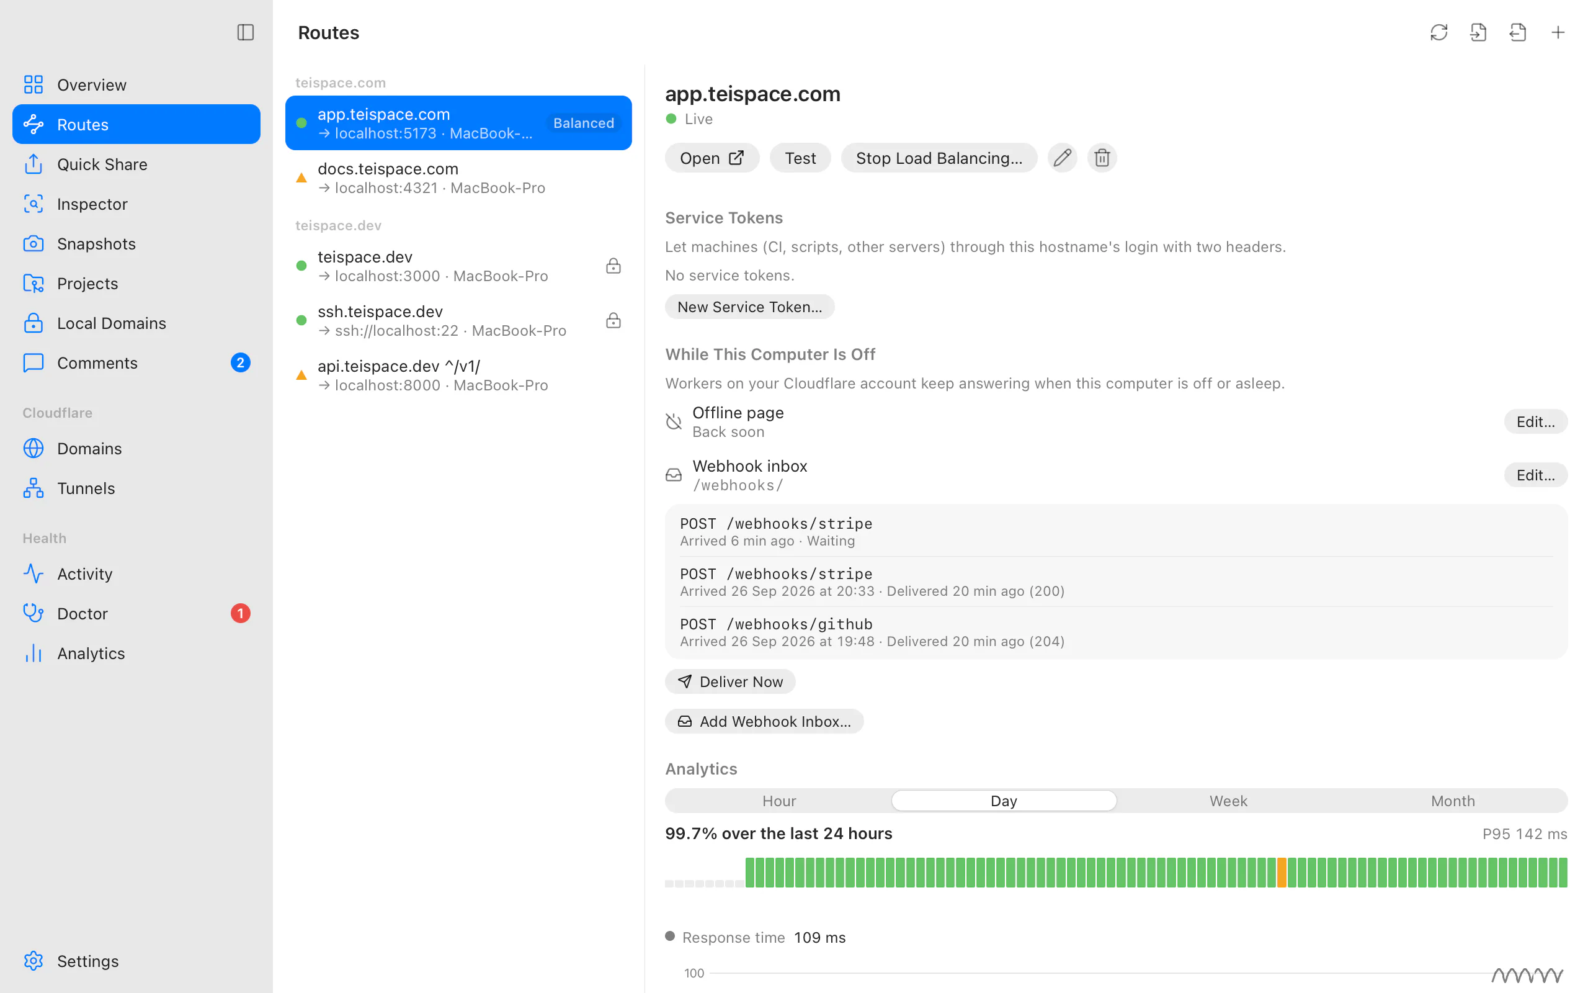1588x993 pixels.
Task: Open Inspector in sidebar
Action: point(136,204)
